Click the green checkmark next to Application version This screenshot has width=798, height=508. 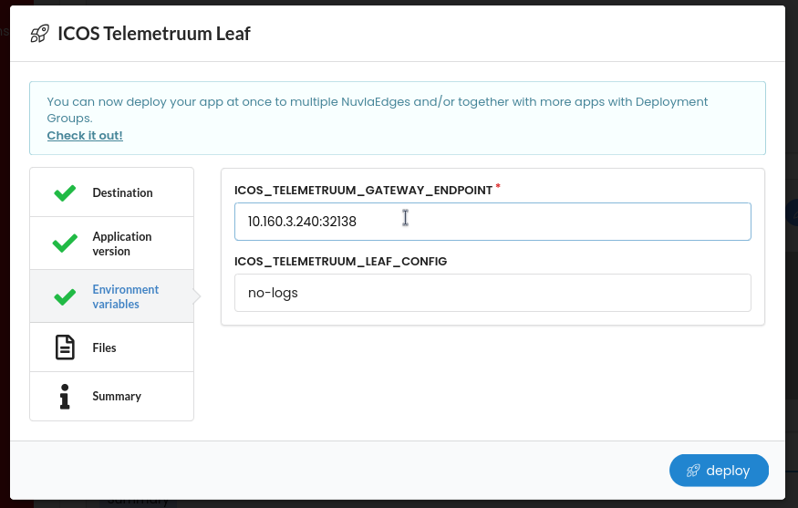click(x=65, y=244)
